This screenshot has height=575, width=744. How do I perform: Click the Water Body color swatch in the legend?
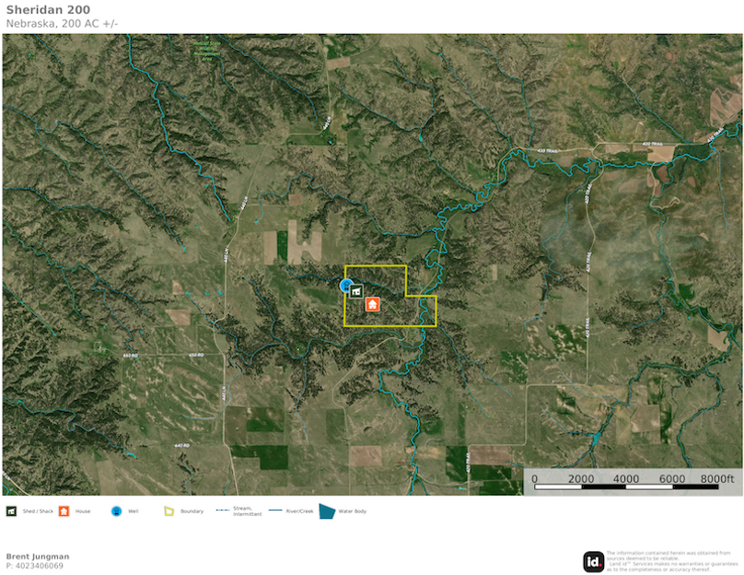327,510
